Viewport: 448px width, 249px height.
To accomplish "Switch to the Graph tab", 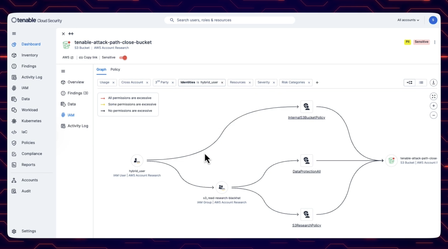I will point(101,69).
